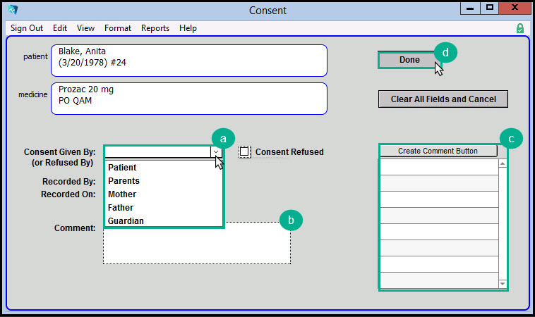Select Father as consent giver
The height and width of the screenshot is (317, 535).
pyautogui.click(x=121, y=208)
